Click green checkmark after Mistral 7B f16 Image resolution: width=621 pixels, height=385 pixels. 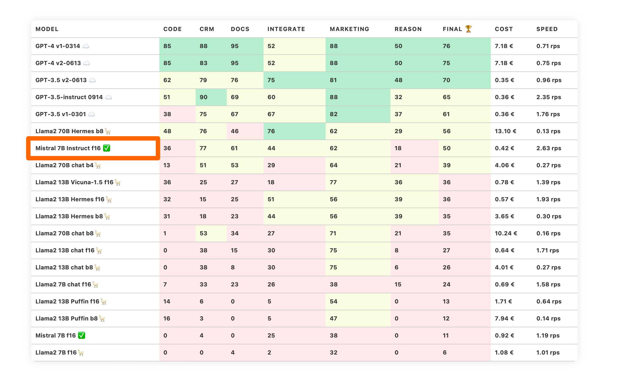pos(82,335)
